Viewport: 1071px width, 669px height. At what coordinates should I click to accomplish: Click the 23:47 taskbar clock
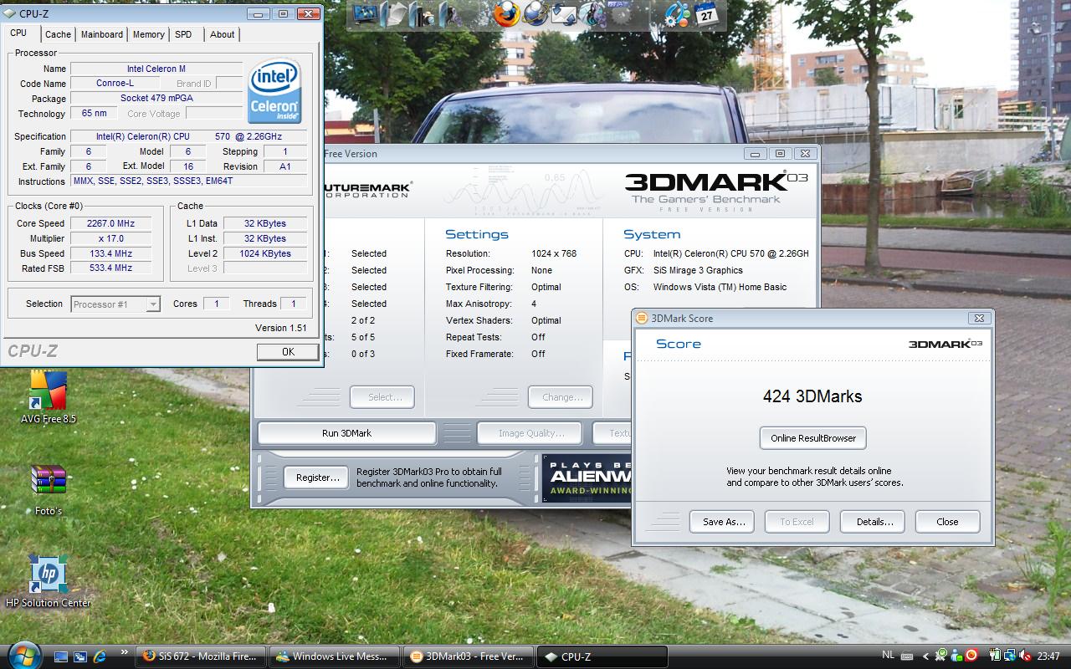click(1048, 656)
